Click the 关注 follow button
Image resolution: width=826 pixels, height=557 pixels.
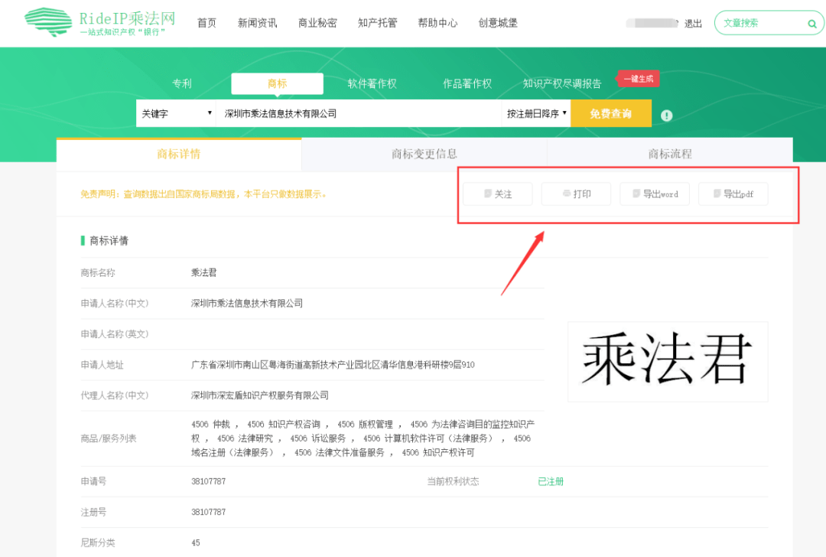[497, 194]
